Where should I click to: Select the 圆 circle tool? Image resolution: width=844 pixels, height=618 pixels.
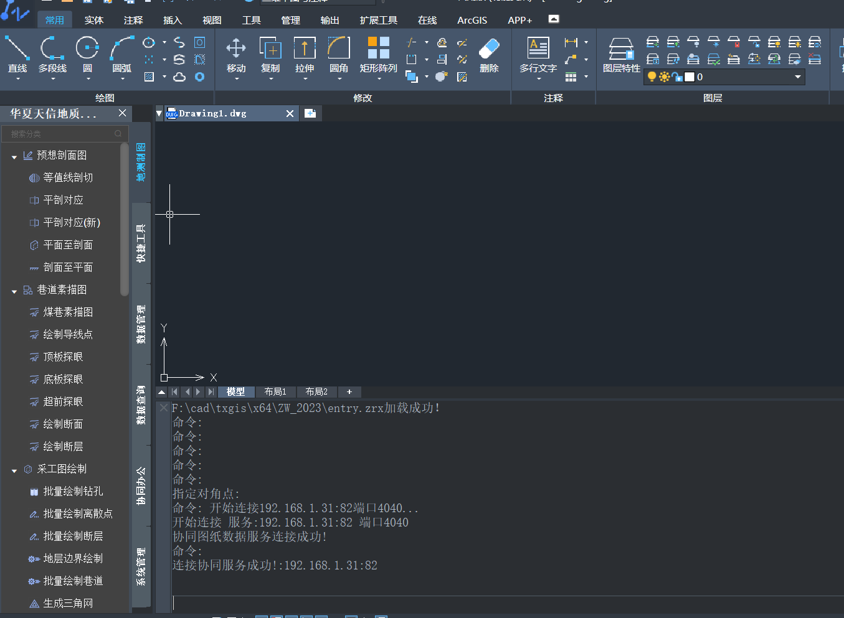pyautogui.click(x=87, y=54)
